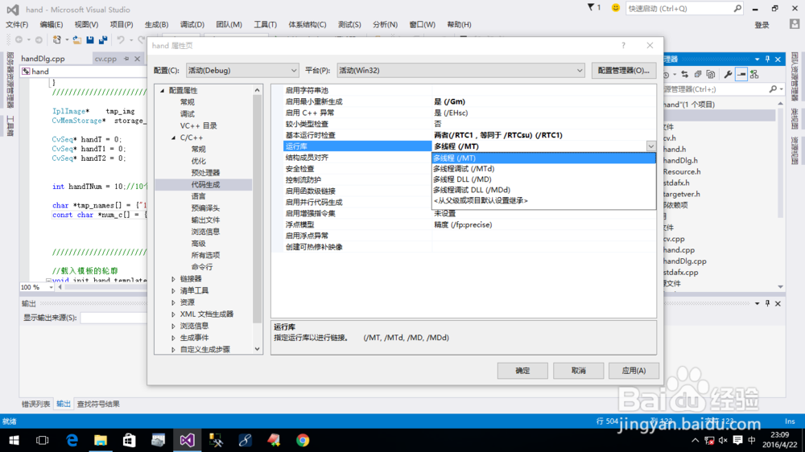The width and height of the screenshot is (805, 452).
Task: Click the Undo arrow in toolbar
Action: [121, 39]
